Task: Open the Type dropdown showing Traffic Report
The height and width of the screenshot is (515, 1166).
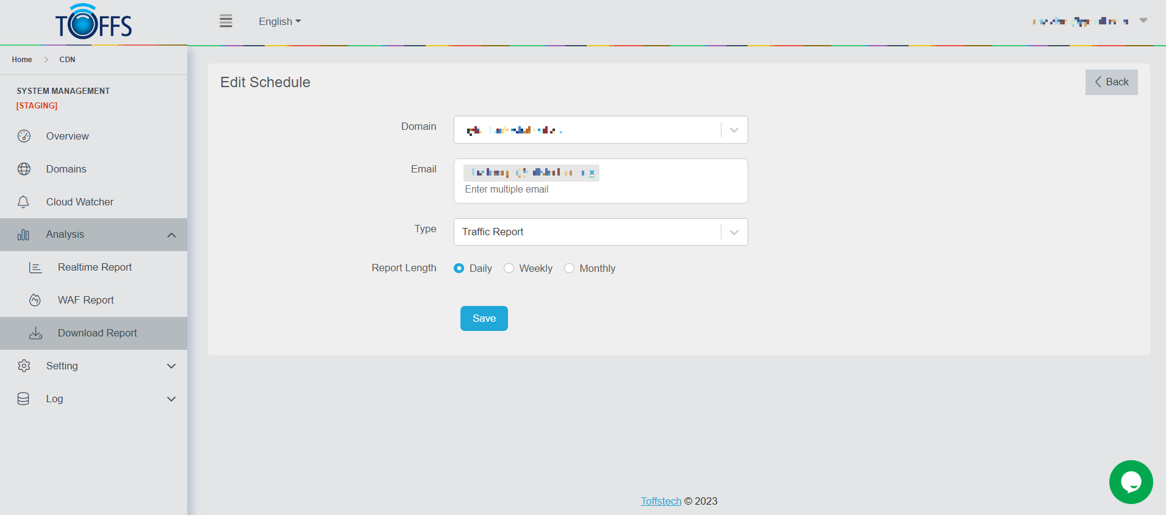Action: click(x=734, y=232)
